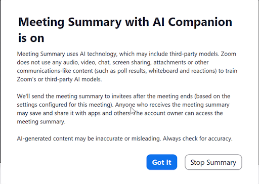Click the final "meeting summary." line of paragraph two
The width and height of the screenshot is (259, 184).
41,122
